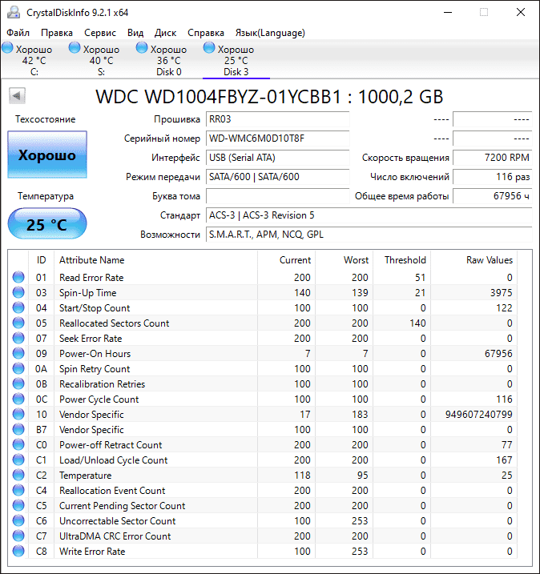This screenshot has height=574, width=540.
Task: Click the serial number field
Action: (x=277, y=138)
